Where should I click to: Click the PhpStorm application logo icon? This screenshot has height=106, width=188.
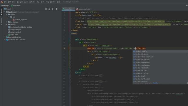click(x=2, y=2)
